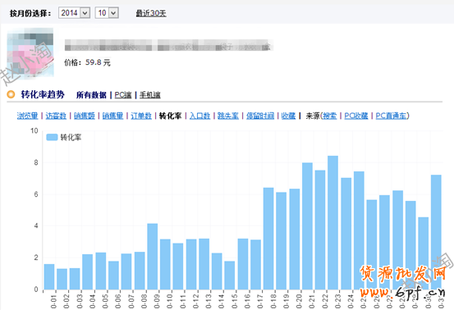
Task: Show the 停留时间 metric
Action: 260,116
